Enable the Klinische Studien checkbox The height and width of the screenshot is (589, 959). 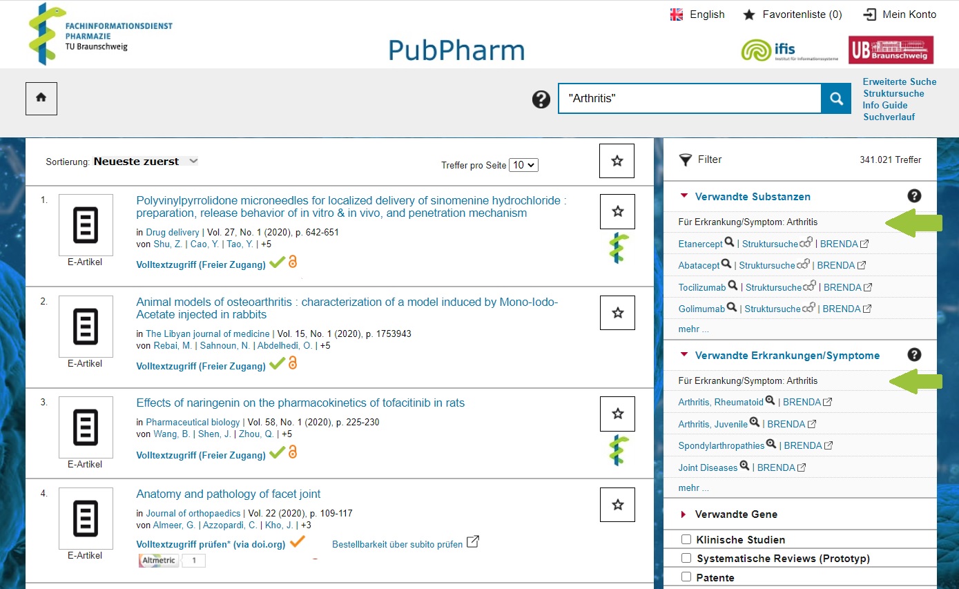686,539
